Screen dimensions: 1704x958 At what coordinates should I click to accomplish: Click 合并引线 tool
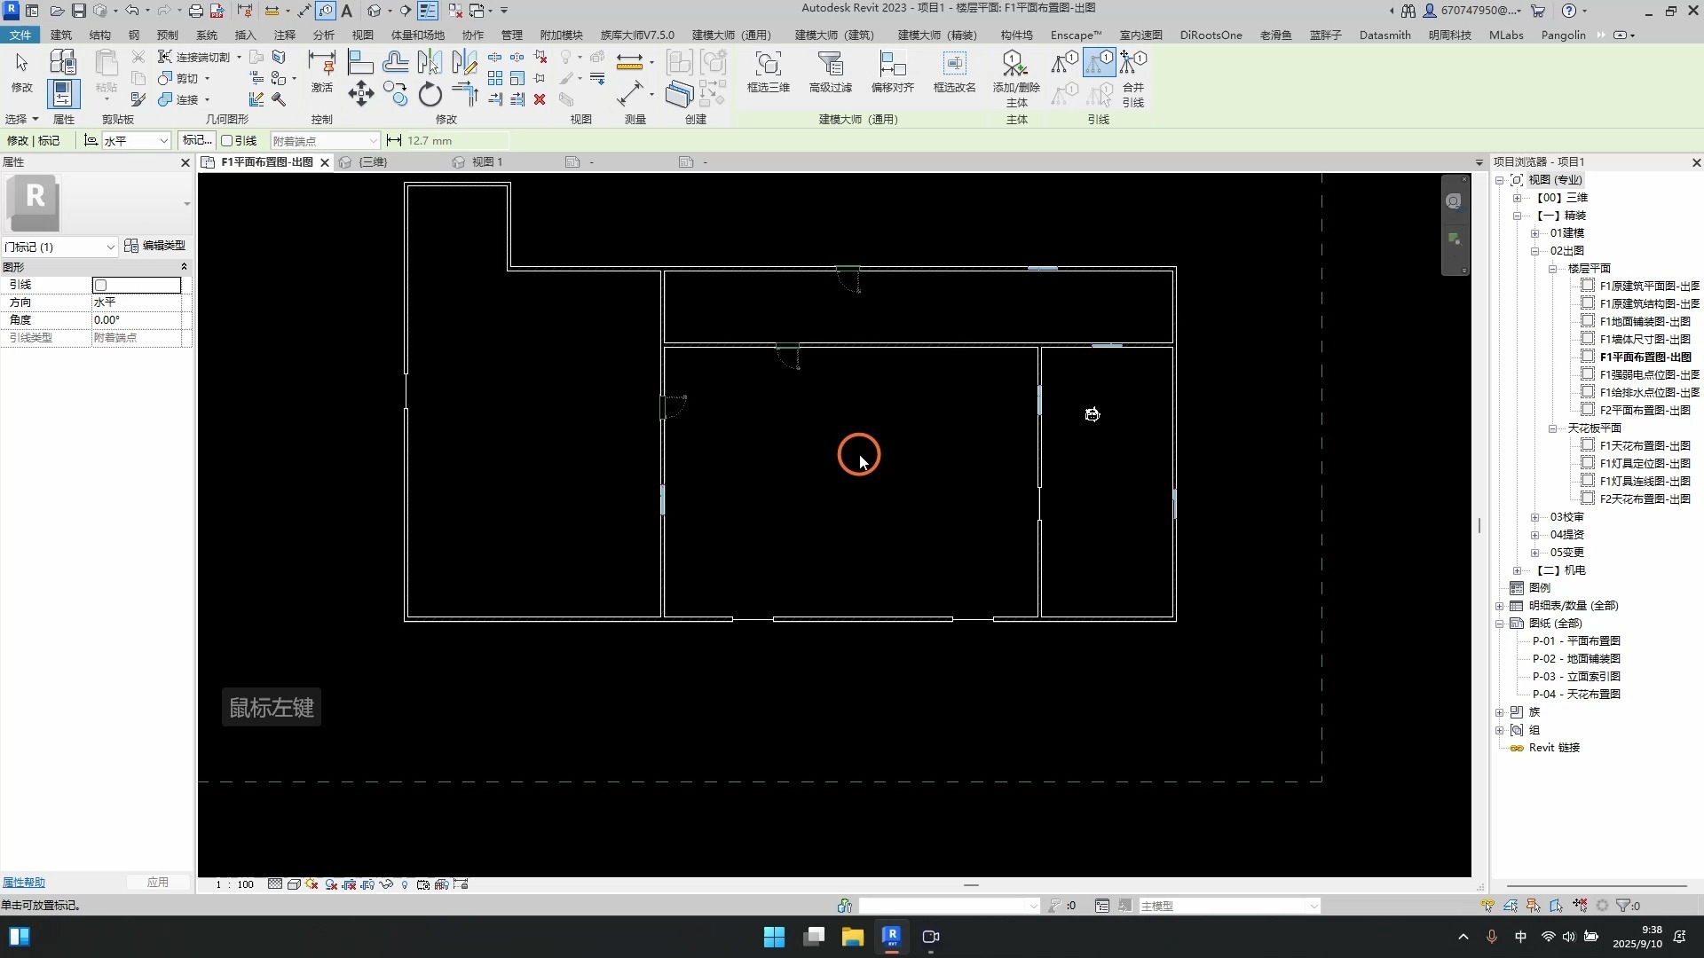coord(1133,78)
